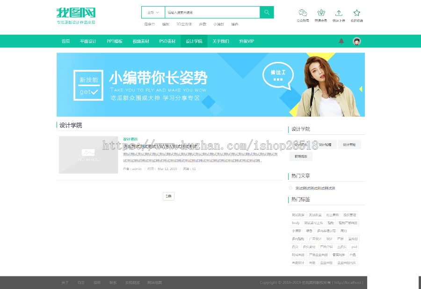Image resolution: width=421 pixels, height=289 pixels.
Task: Click the 村上春树 tag
Action: click(333, 215)
